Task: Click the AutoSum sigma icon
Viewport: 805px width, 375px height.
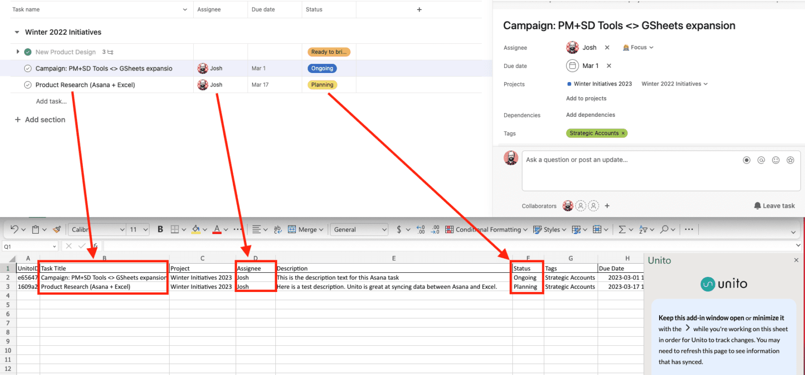Action: click(x=622, y=230)
